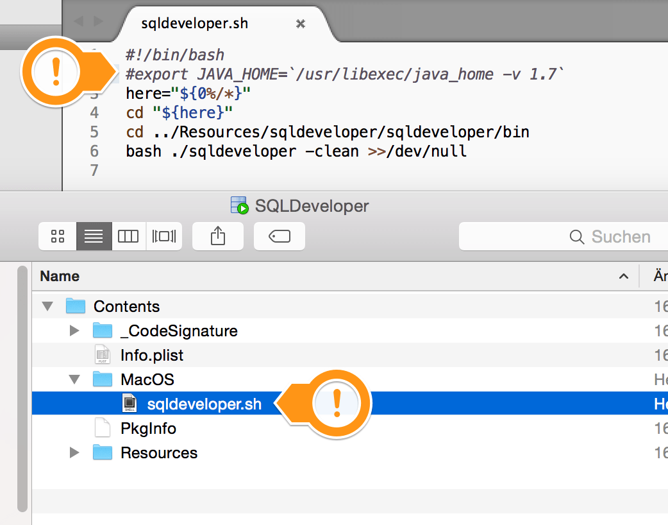This screenshot has width=668, height=525.
Task: Click the sqldeveloper.sh shell script icon
Action: 129,403
